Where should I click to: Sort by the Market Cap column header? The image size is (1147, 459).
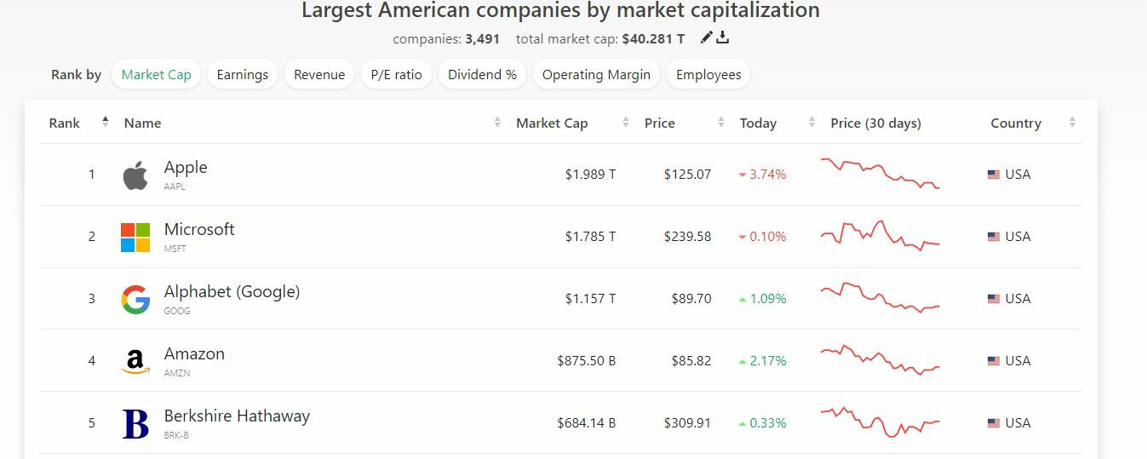click(x=552, y=123)
